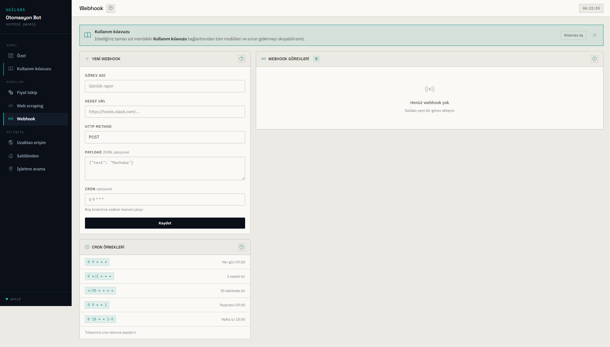
Task: Open Özet menu item
Action: pos(36,56)
